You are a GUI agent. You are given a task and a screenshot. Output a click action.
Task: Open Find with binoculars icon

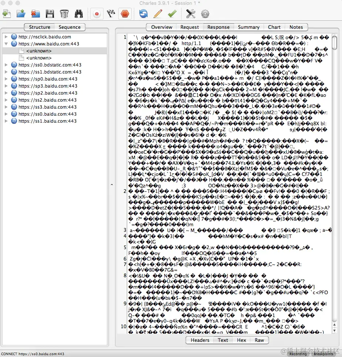79,14
